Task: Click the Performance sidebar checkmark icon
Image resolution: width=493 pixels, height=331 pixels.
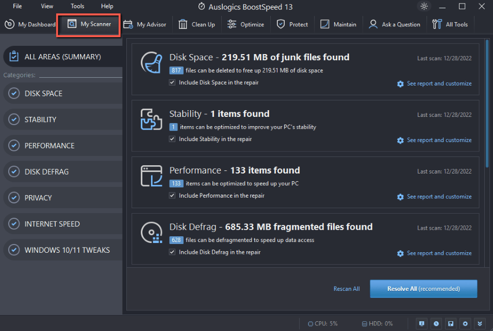Action: [x=14, y=145]
